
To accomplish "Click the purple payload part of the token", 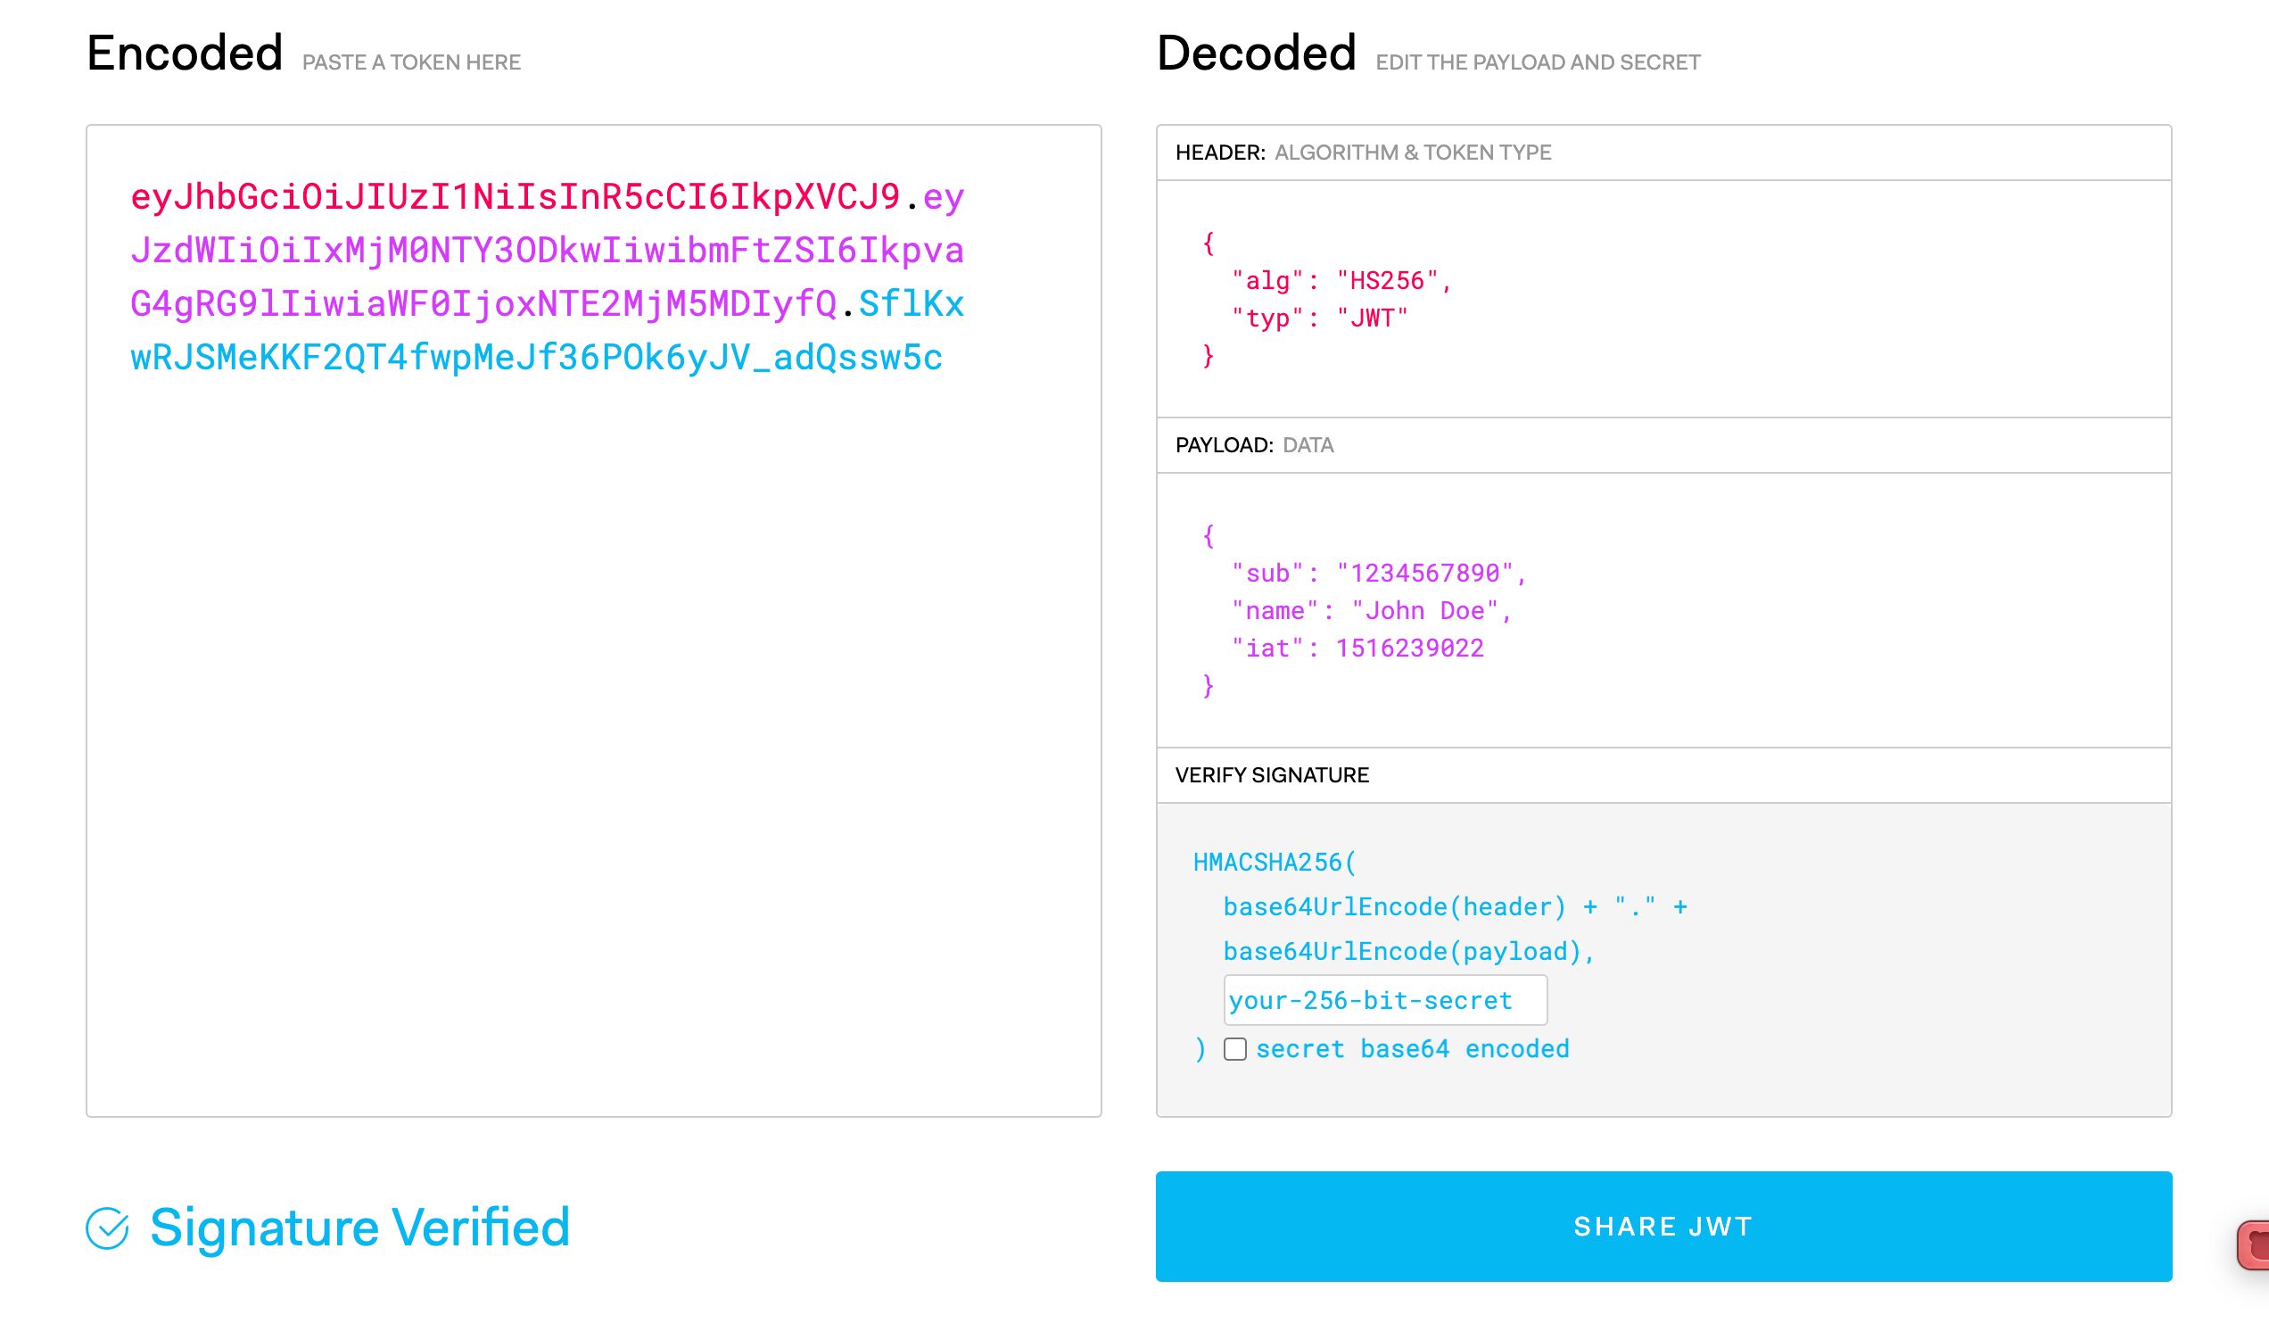I will 547,252.
